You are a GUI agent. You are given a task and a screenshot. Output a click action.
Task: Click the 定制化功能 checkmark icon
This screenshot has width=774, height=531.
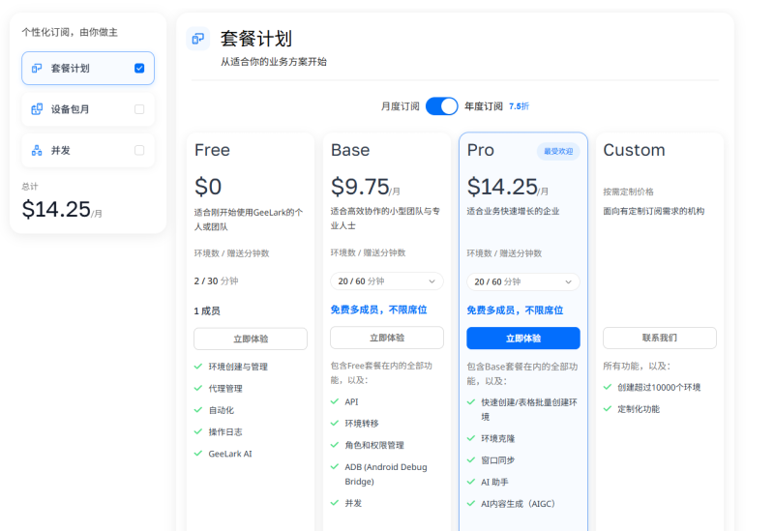pyautogui.click(x=608, y=408)
